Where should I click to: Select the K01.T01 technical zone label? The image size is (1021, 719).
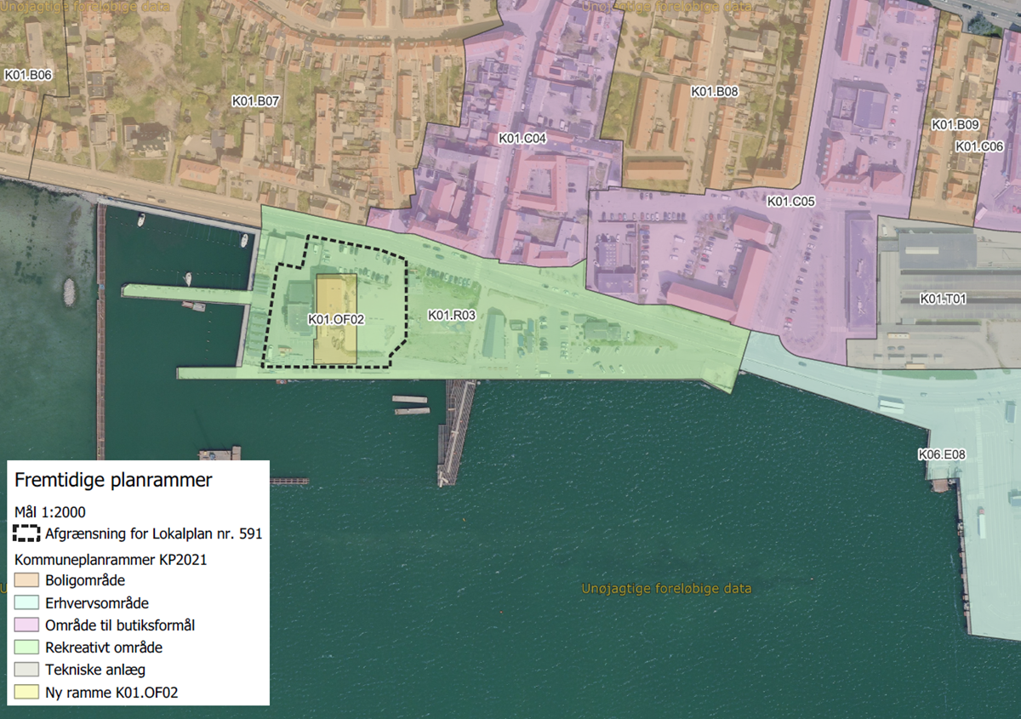944,299
